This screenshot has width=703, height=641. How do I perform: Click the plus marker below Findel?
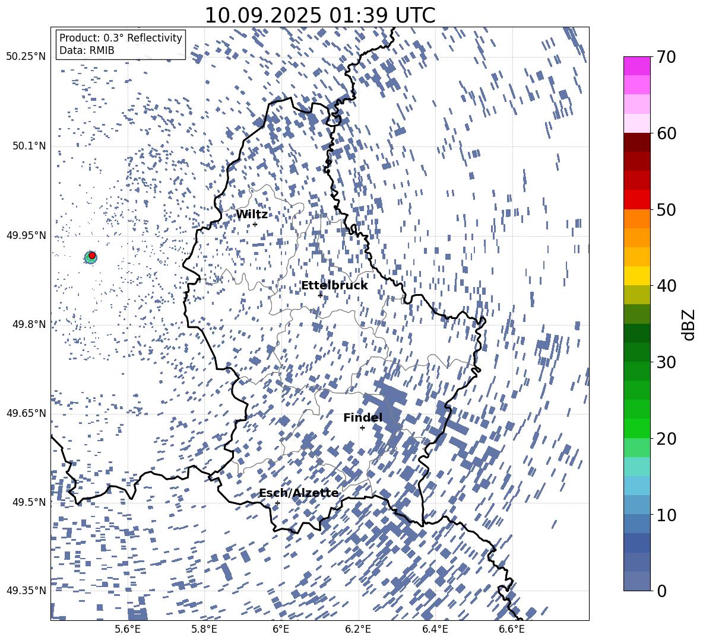[362, 428]
